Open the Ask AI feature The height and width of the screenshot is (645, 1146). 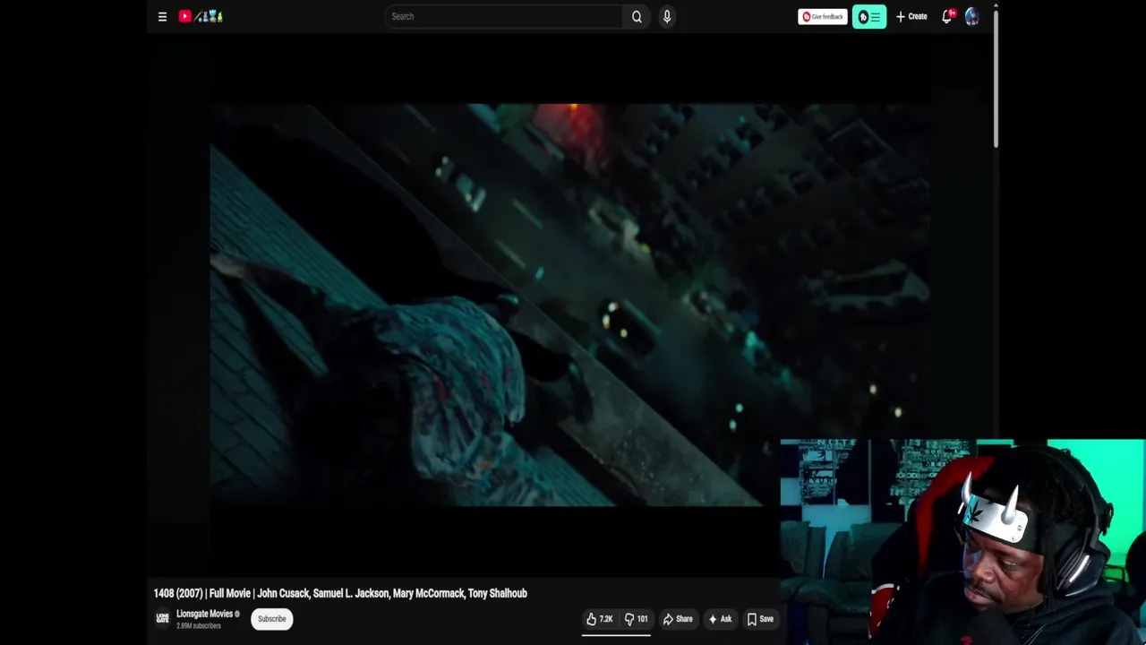(x=720, y=619)
